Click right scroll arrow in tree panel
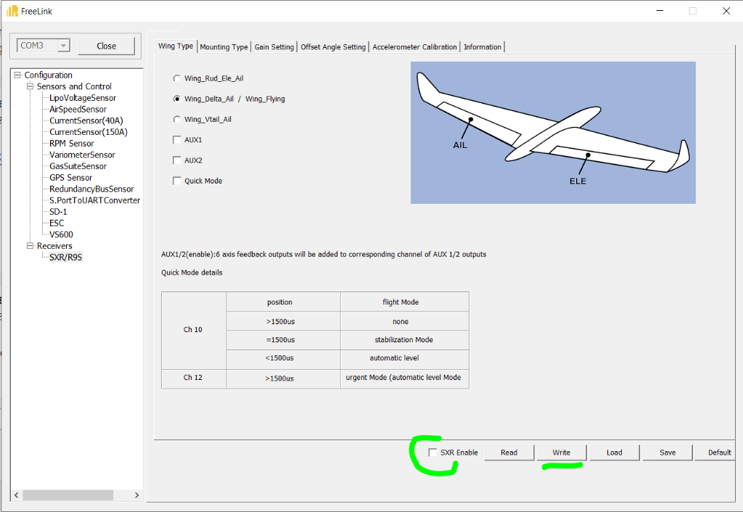743x512 pixels. pyautogui.click(x=137, y=495)
